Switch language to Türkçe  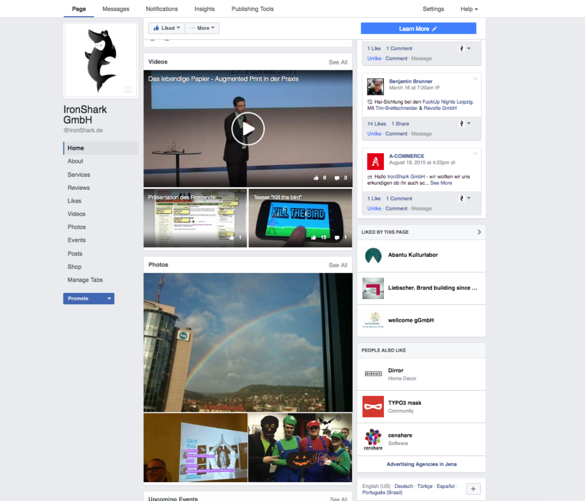click(x=424, y=487)
